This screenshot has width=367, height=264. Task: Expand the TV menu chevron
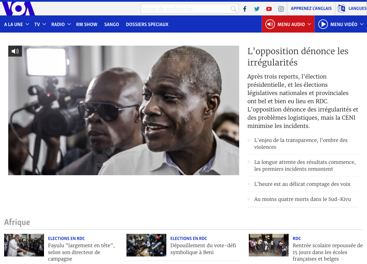pyautogui.click(x=44, y=24)
